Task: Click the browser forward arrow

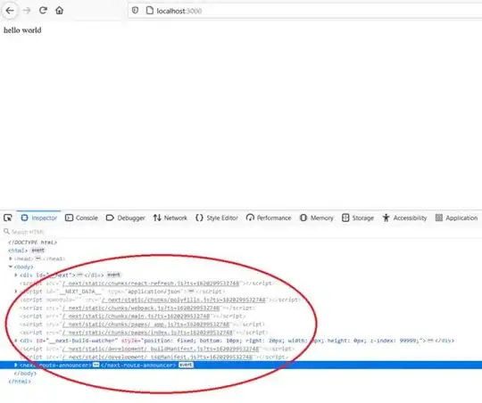Action: [27, 11]
